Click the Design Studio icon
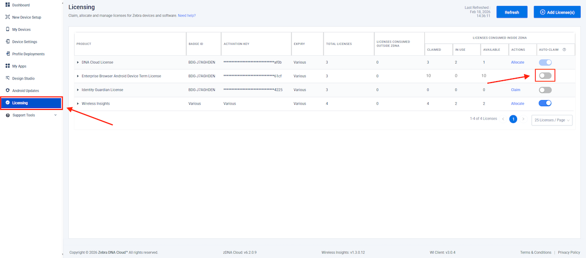Image resolution: width=586 pixels, height=258 pixels. (8, 78)
